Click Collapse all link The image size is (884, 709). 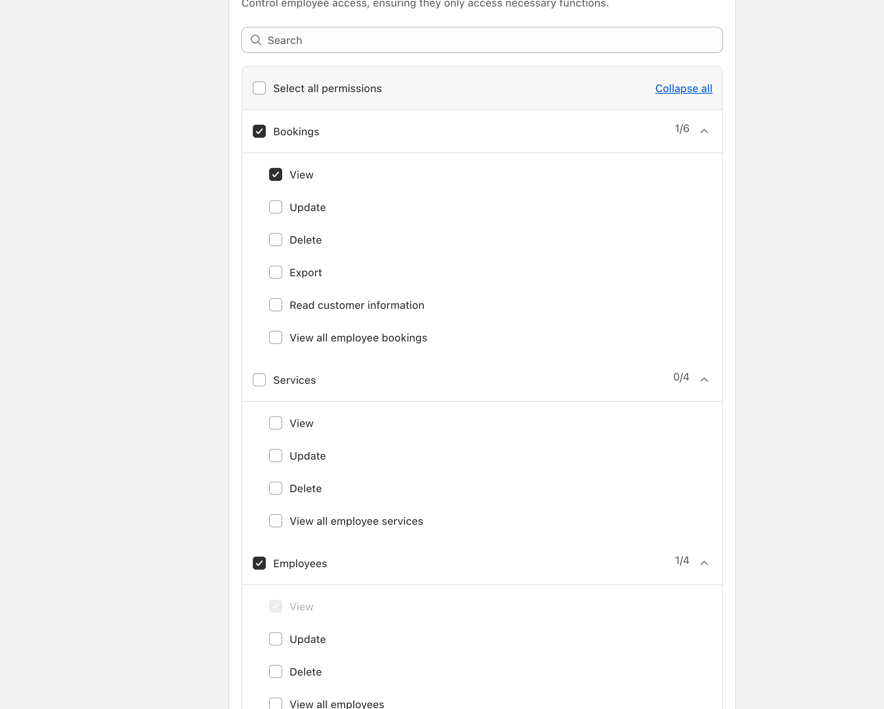[x=683, y=88]
